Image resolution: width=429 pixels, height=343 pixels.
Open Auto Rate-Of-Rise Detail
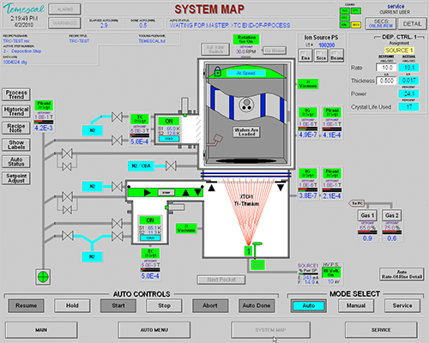click(x=402, y=274)
